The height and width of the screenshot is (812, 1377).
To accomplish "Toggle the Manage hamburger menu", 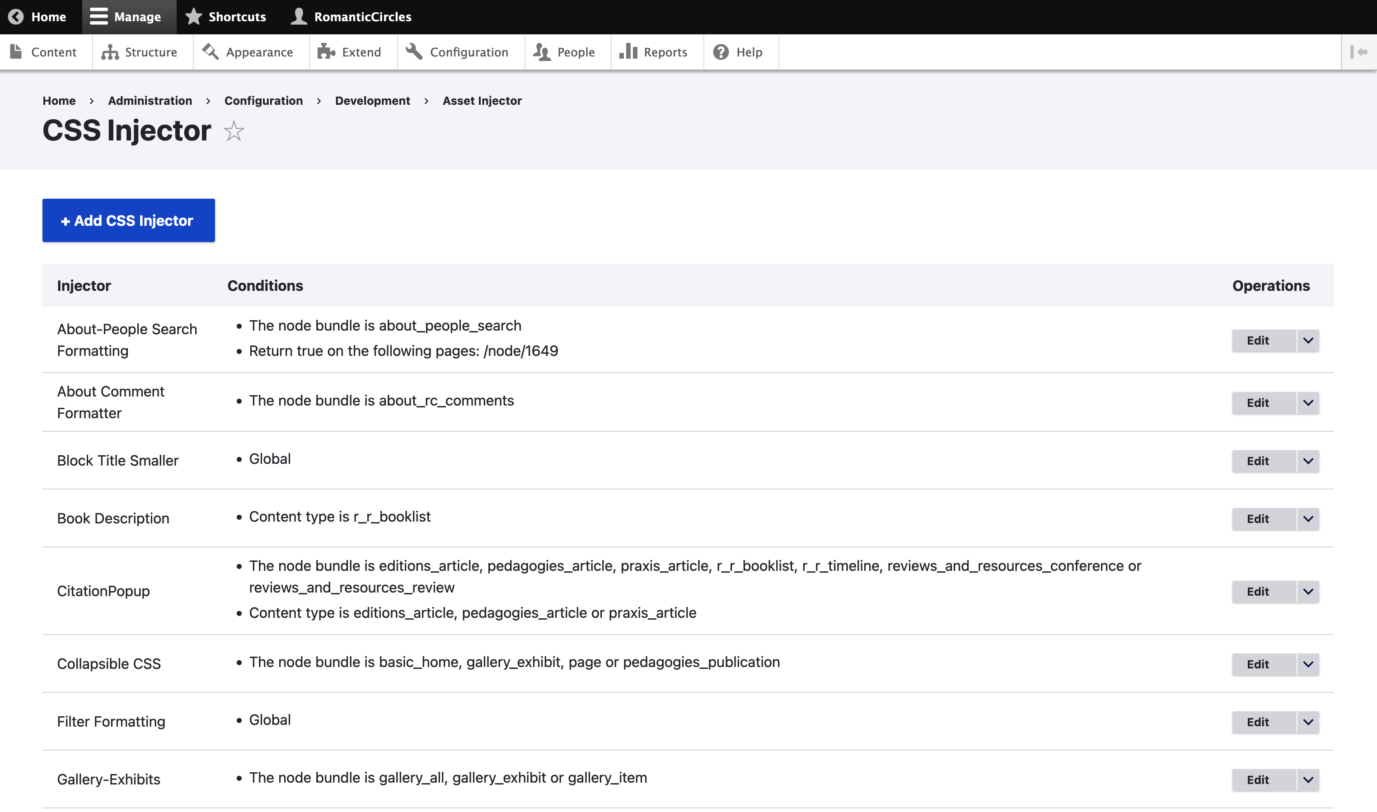I will 129,17.
